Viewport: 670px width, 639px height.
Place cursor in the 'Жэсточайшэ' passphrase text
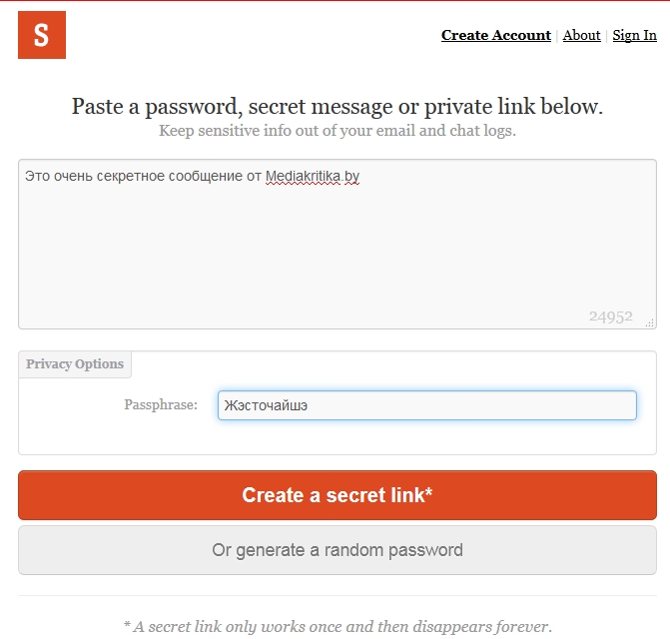(x=266, y=405)
